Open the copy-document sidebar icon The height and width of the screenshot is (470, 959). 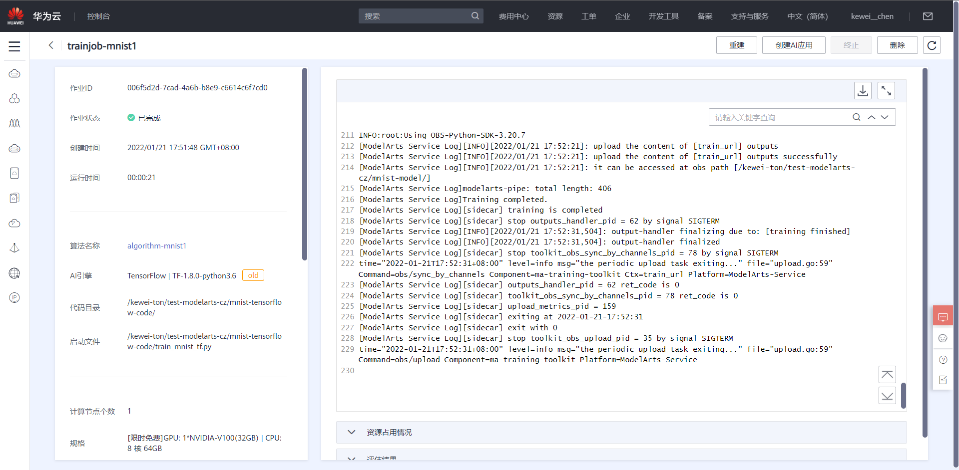(x=14, y=198)
